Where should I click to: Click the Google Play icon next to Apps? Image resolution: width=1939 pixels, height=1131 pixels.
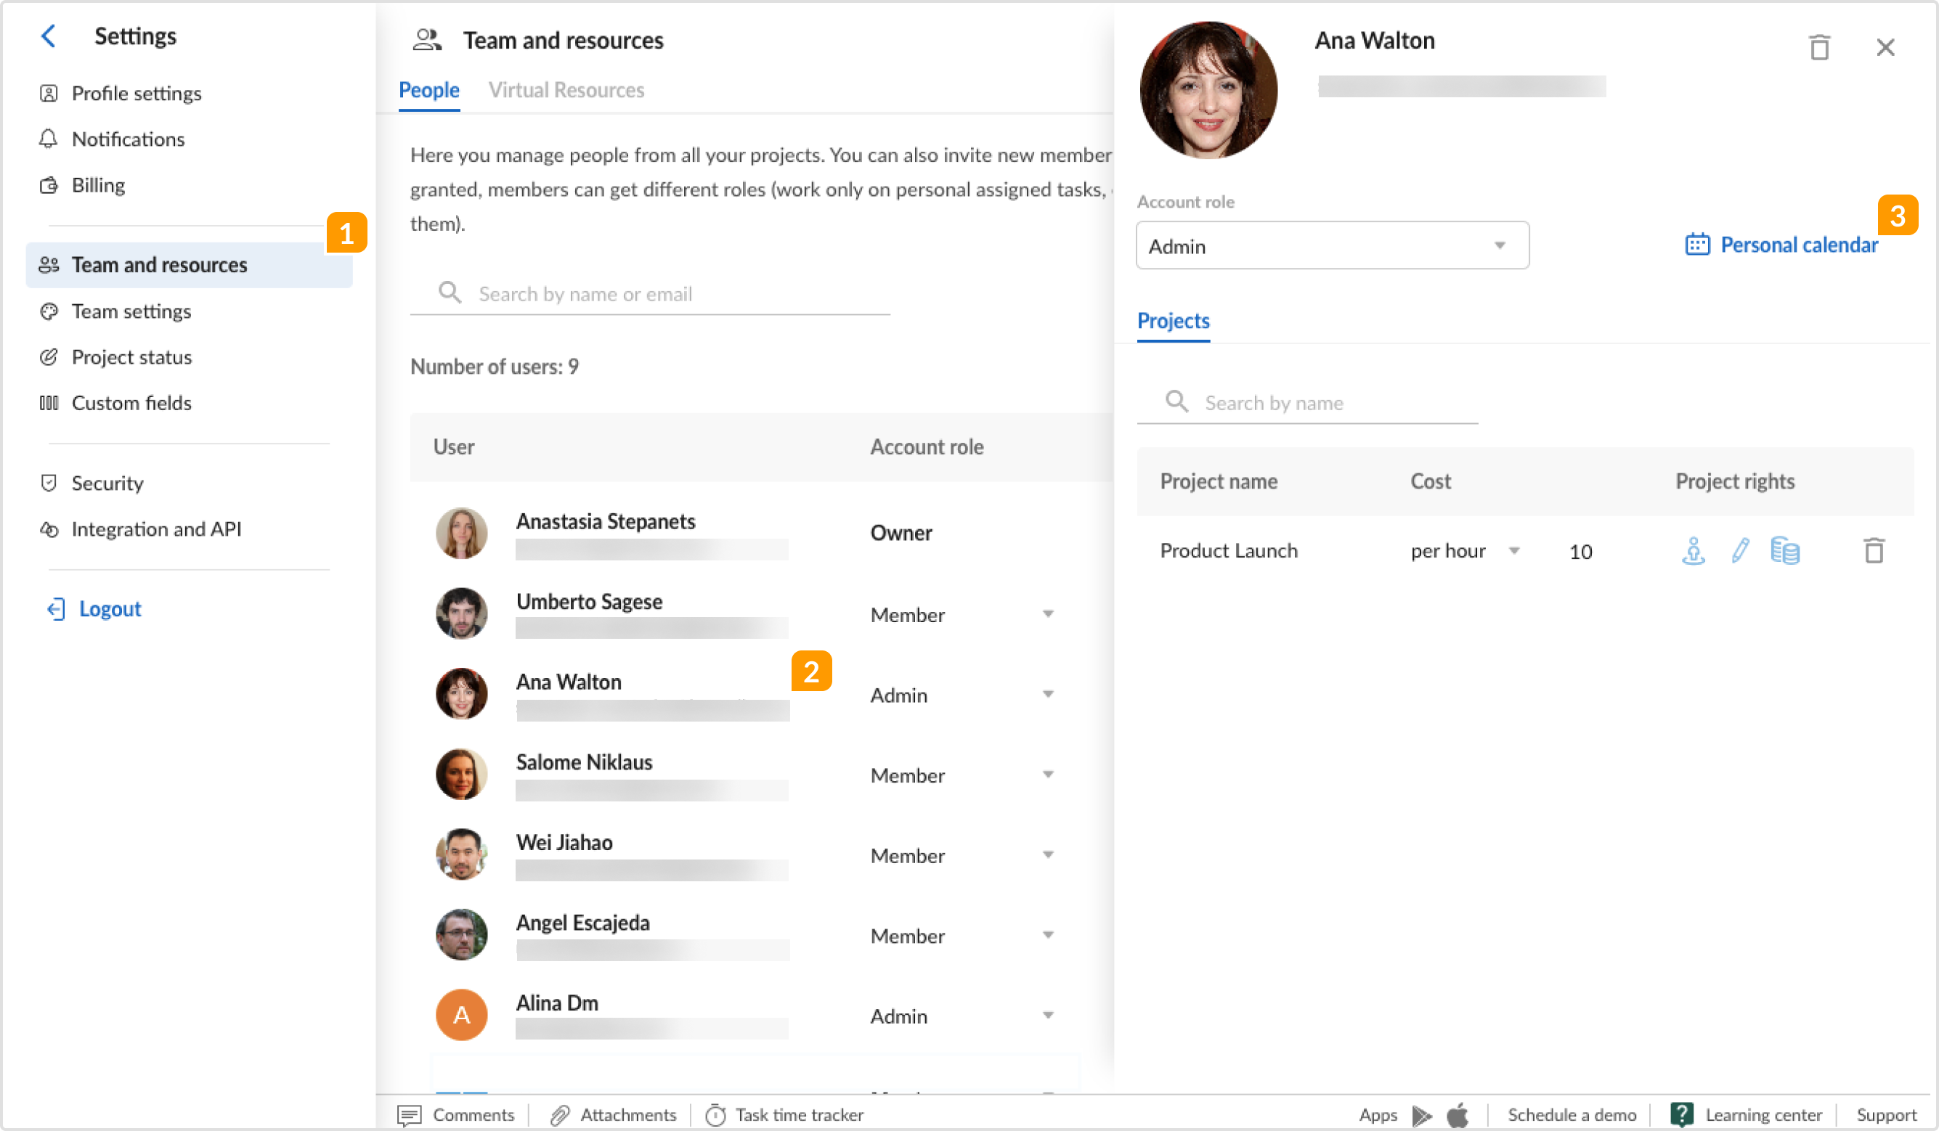pos(1422,1114)
